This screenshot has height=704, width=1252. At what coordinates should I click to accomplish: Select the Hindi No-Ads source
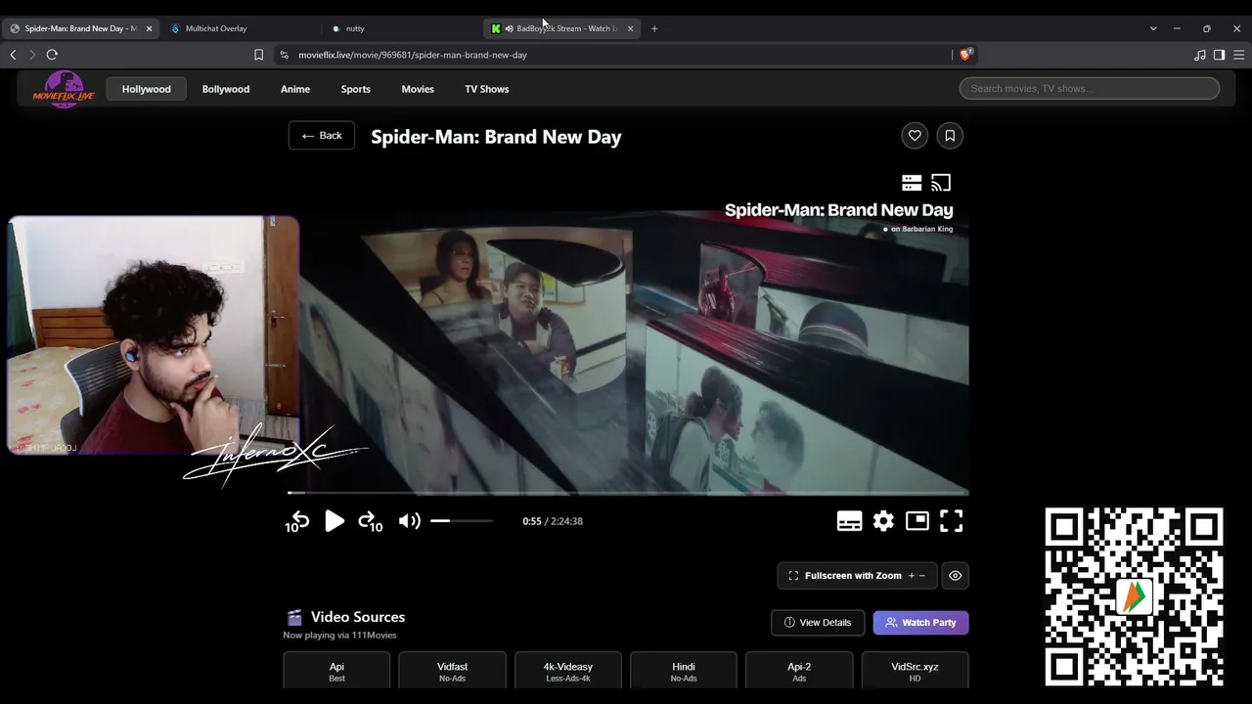(684, 672)
